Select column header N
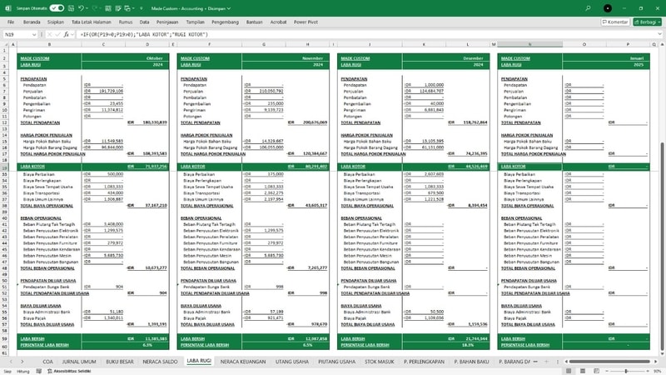 click(529, 44)
